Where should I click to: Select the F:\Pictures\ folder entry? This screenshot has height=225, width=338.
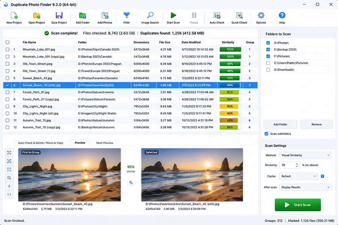[282, 56]
